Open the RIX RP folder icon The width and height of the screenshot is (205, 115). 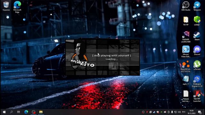click(186, 21)
